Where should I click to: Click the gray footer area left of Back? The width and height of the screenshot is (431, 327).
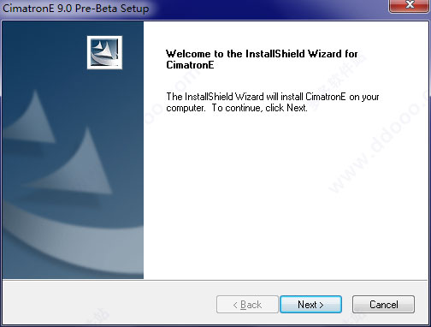coord(109,304)
